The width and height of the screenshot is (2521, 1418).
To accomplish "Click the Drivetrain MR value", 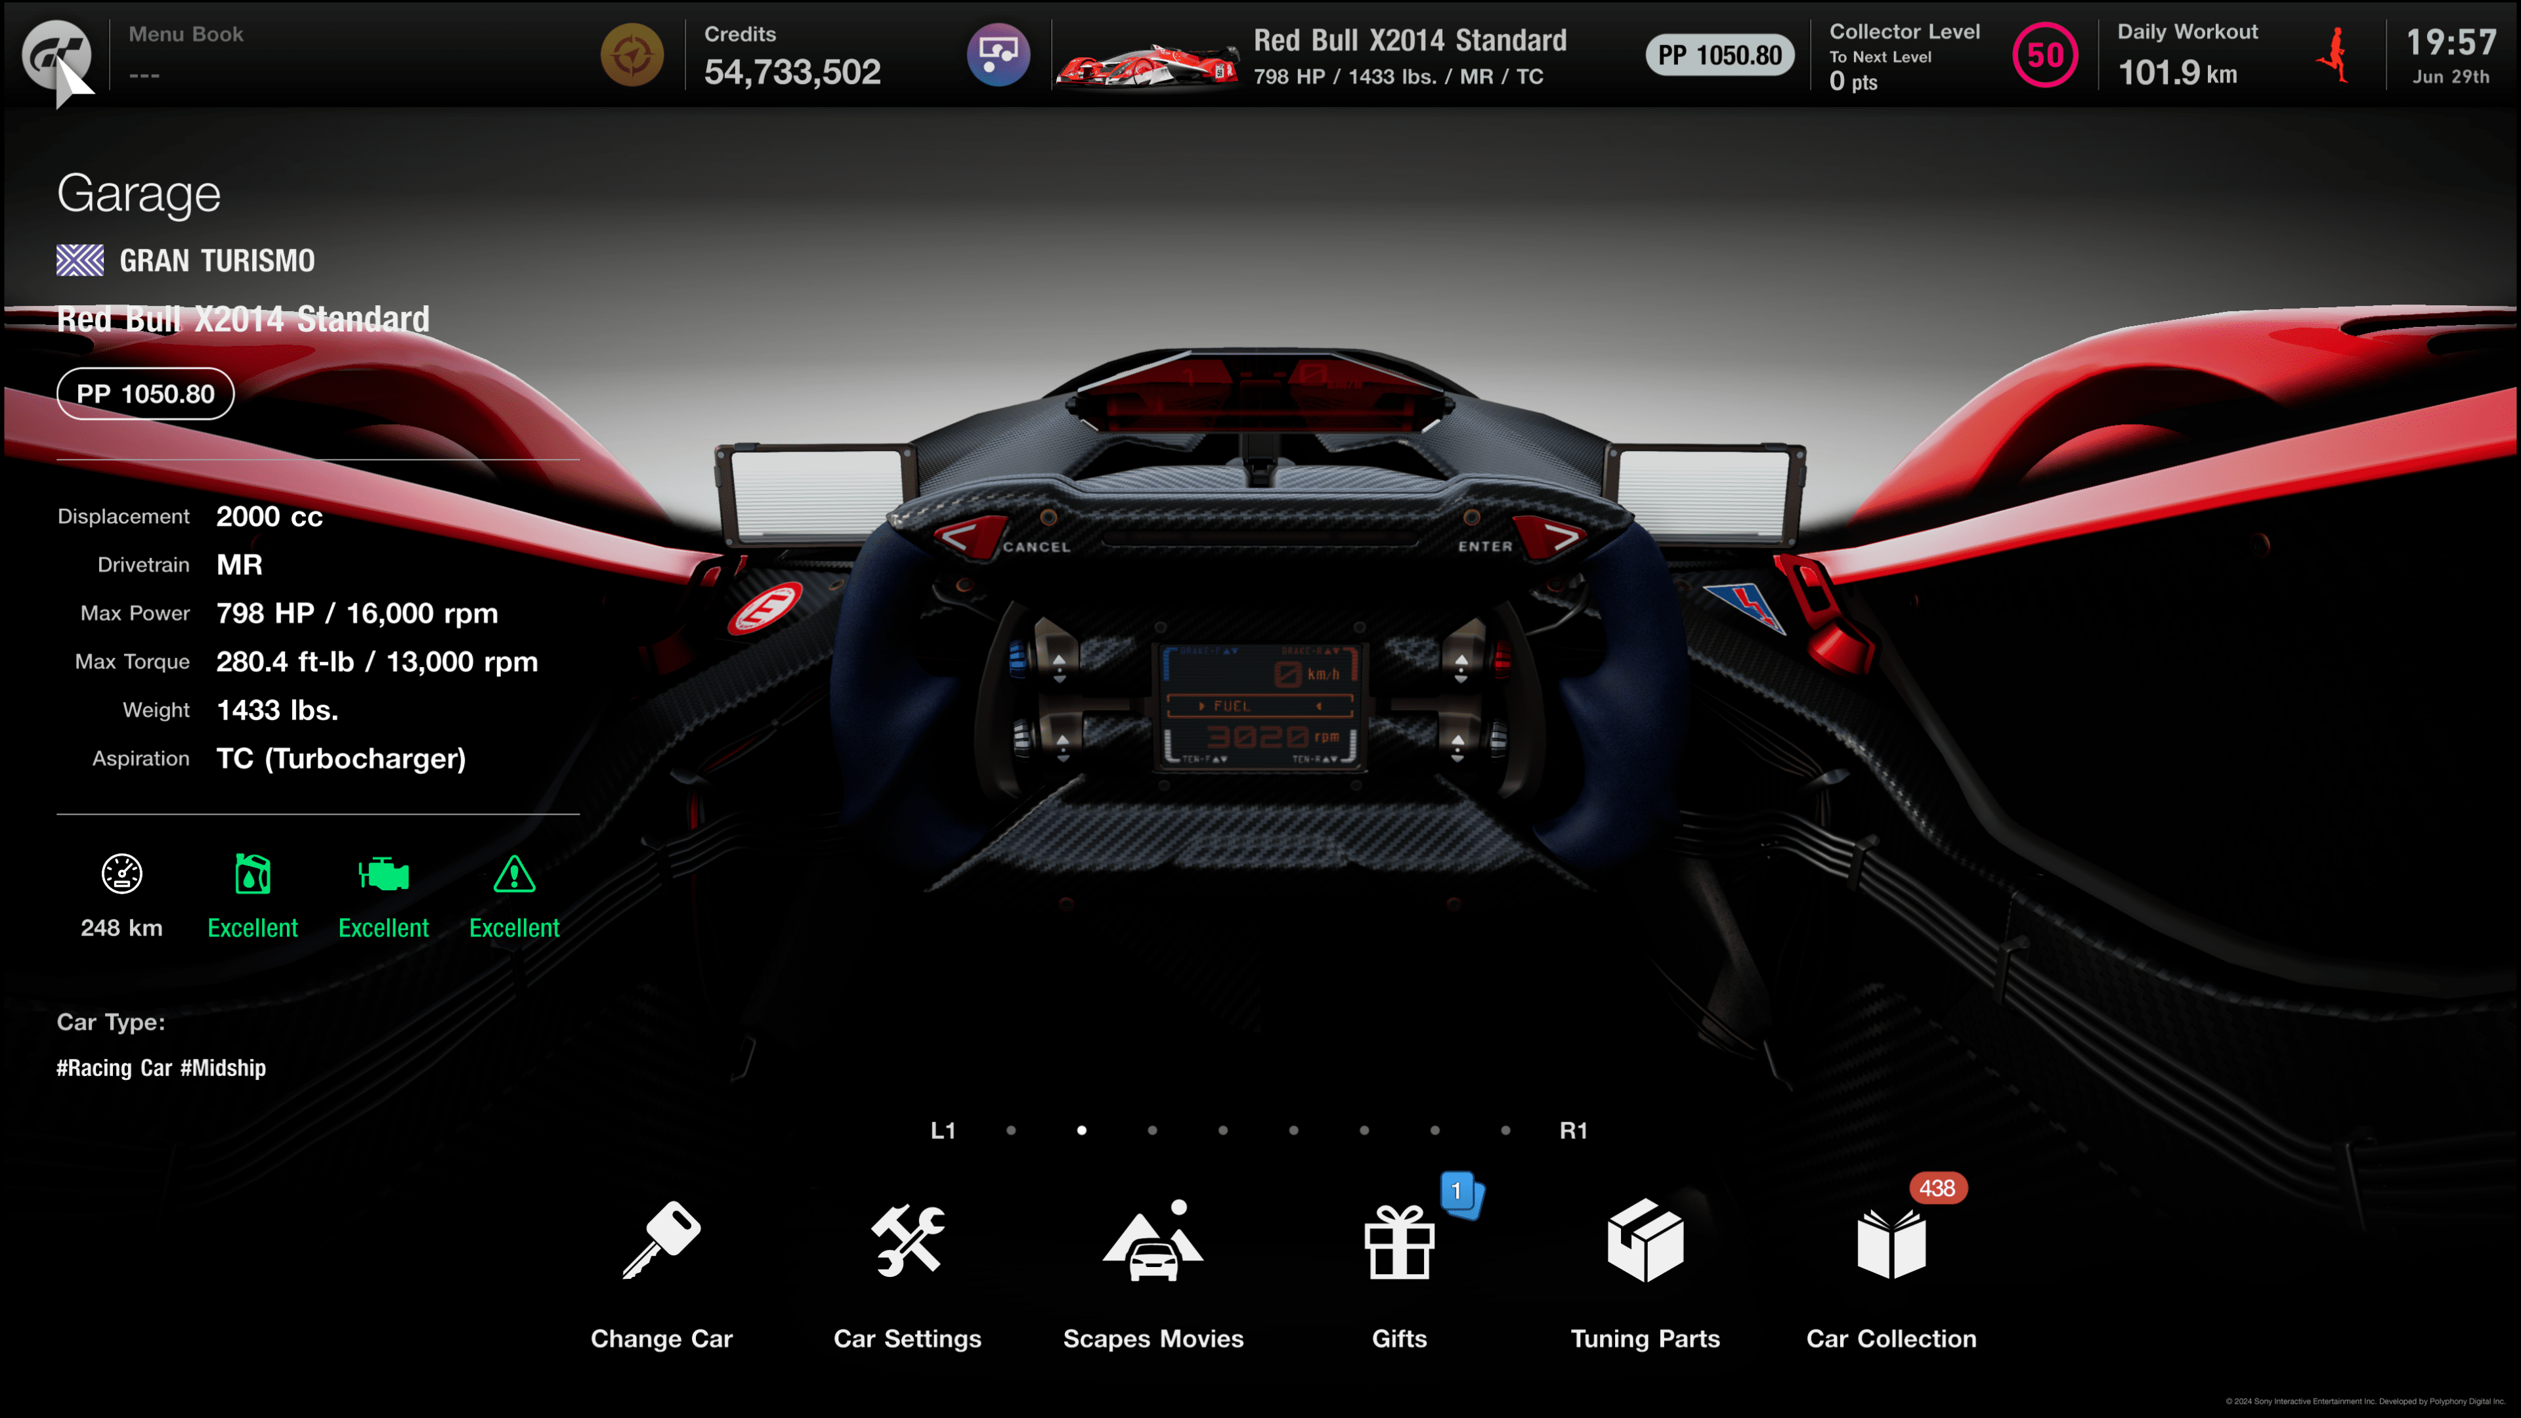I will (239, 565).
